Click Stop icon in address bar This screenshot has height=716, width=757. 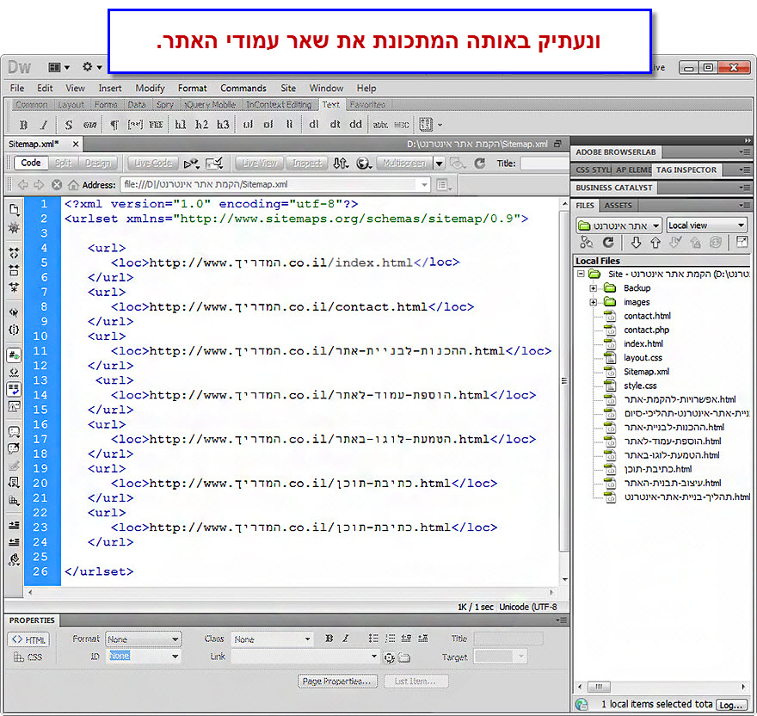pos(57,184)
